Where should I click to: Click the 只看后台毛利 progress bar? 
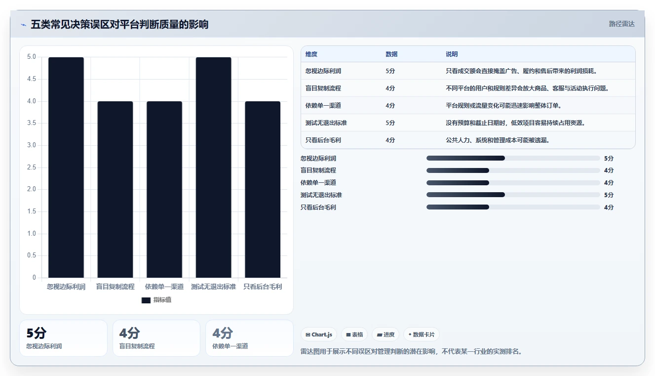tap(513, 208)
